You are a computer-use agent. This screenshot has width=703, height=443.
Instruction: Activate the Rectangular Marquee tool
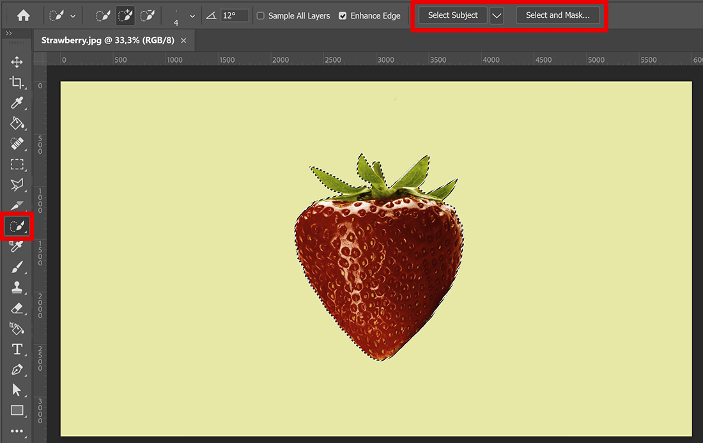click(x=17, y=164)
